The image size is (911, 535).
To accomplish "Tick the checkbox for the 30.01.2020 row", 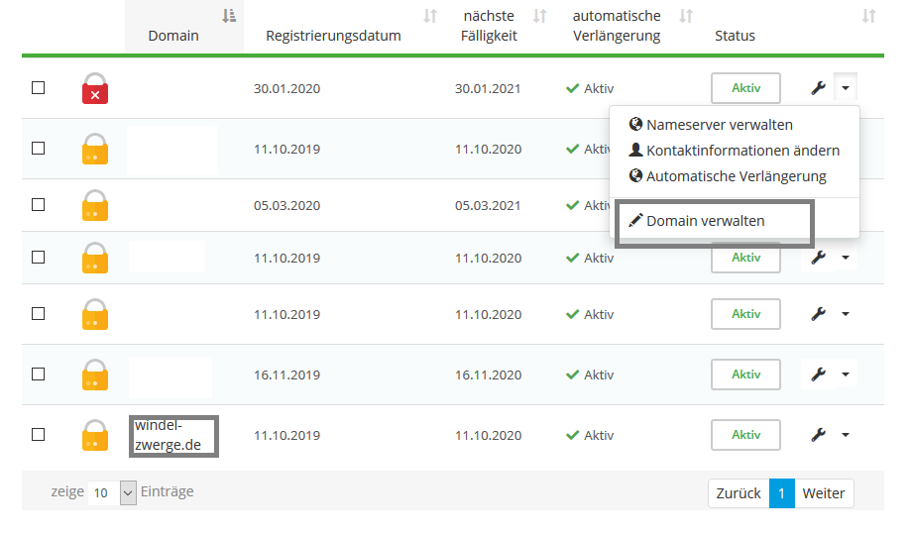I will click(x=39, y=88).
